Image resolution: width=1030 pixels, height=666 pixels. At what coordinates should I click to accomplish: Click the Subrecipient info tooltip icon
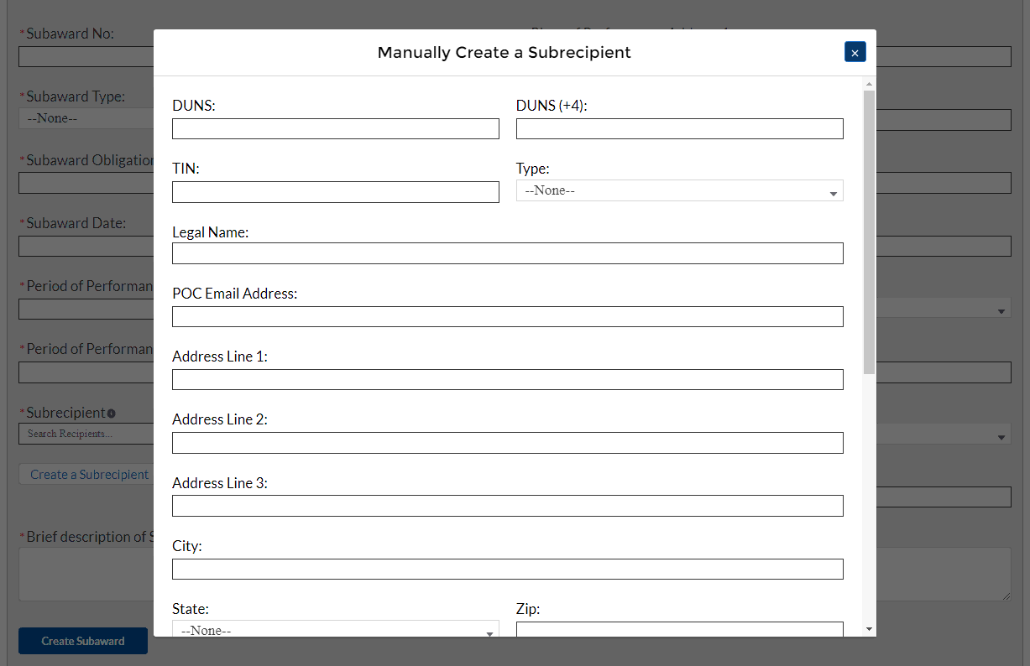111,413
